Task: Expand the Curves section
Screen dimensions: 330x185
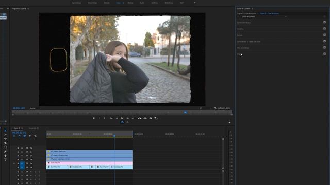Action: [x=239, y=35]
